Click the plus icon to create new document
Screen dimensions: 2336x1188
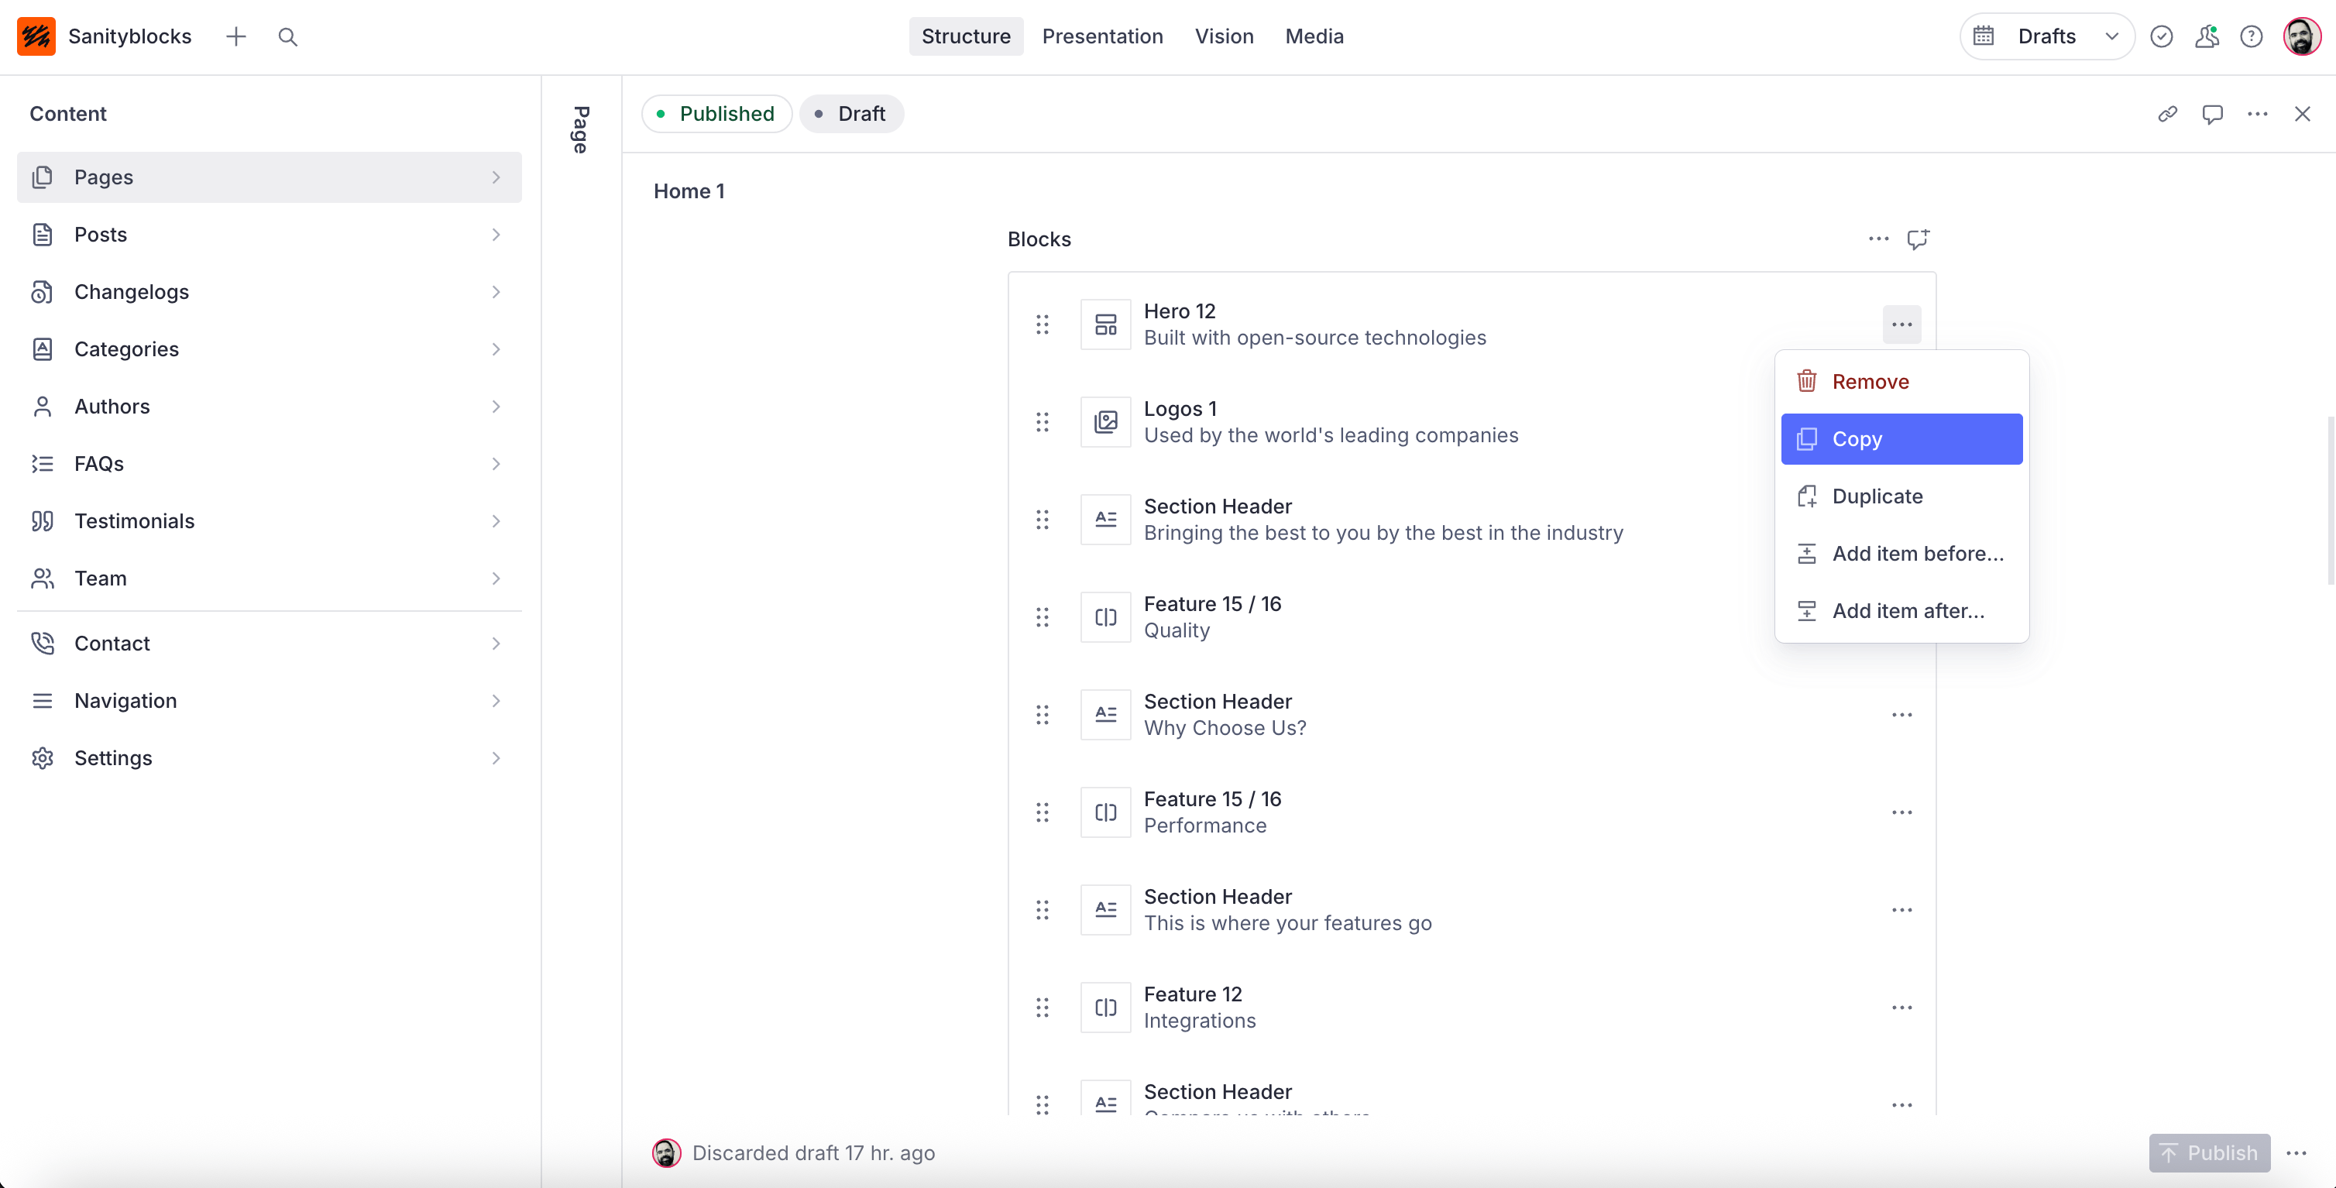pos(235,37)
